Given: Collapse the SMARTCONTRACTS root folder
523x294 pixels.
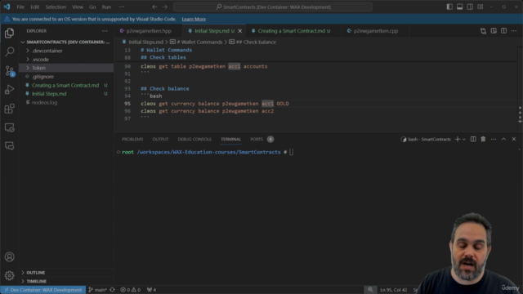Looking at the screenshot, I should tap(66, 42).
